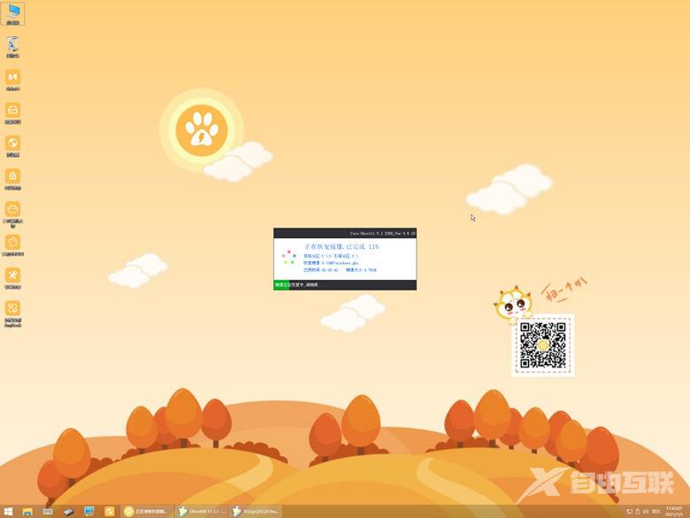Click the taskbar clock showing 2021/7/5
This screenshot has width=690, height=518.
click(674, 512)
